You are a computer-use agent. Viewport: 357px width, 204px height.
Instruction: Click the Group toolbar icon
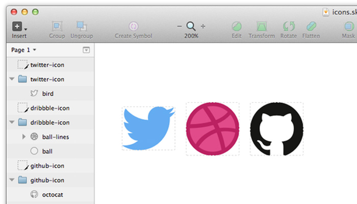pos(57,27)
